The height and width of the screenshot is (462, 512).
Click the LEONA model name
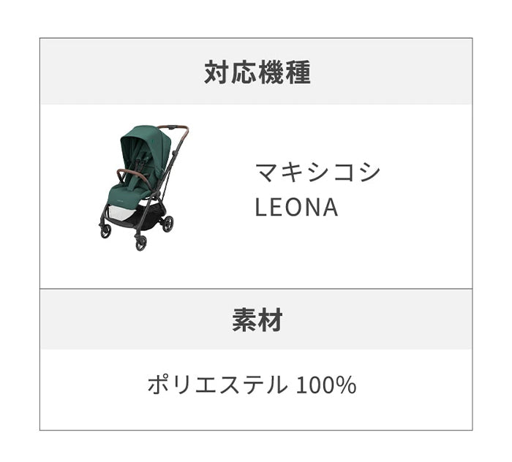296,208
